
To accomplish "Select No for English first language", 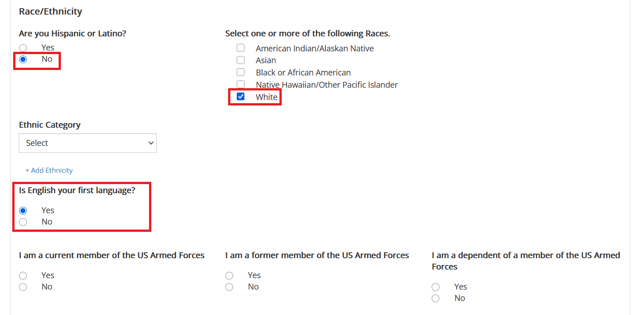I will click(23, 222).
